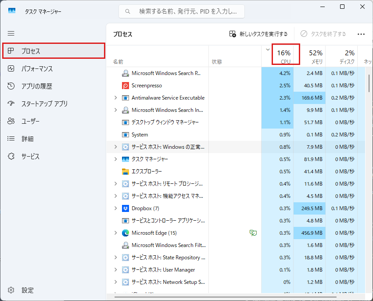Image resolution: width=373 pixels, height=301 pixels.
Task: Click the Explorer (エクスプローラー) folder icon
Action: 126,171
